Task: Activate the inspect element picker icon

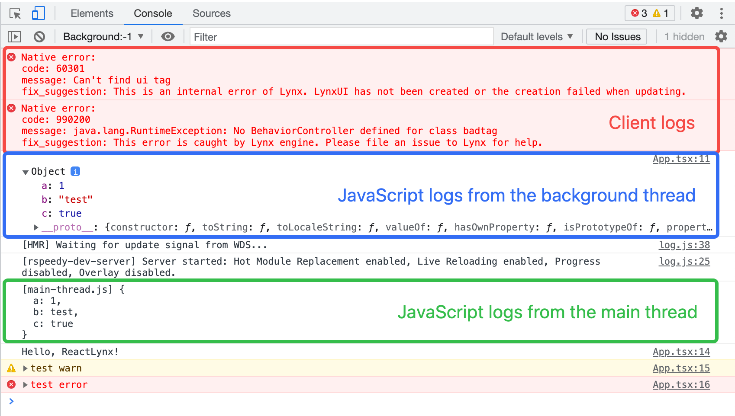Action: (16, 13)
